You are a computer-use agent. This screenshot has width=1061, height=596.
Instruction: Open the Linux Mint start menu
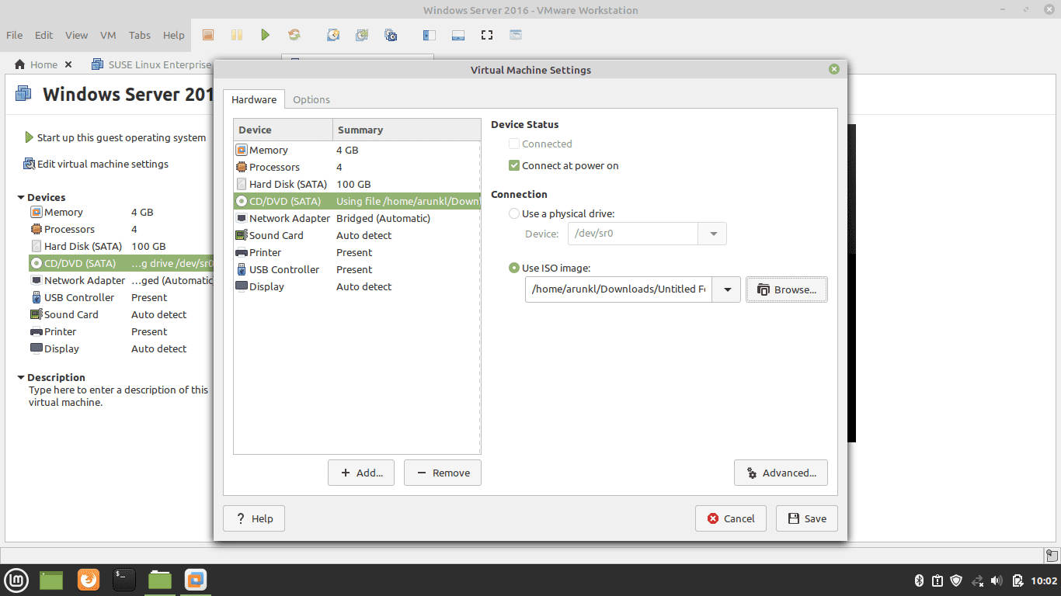coord(16,579)
